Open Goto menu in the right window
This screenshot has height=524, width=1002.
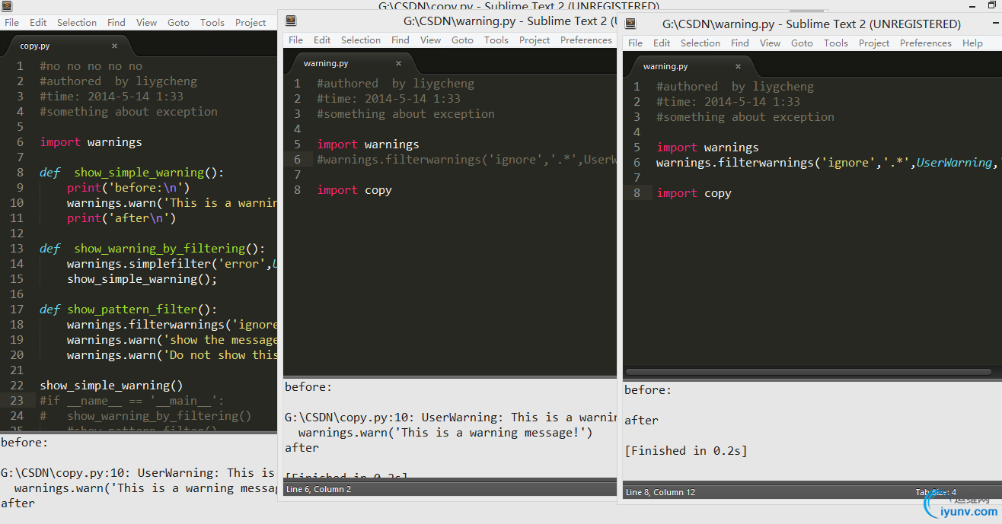[802, 43]
